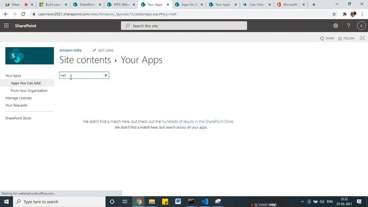The image size is (368, 207).
Task: Reload the page with refresh icon
Action: point(23,14)
